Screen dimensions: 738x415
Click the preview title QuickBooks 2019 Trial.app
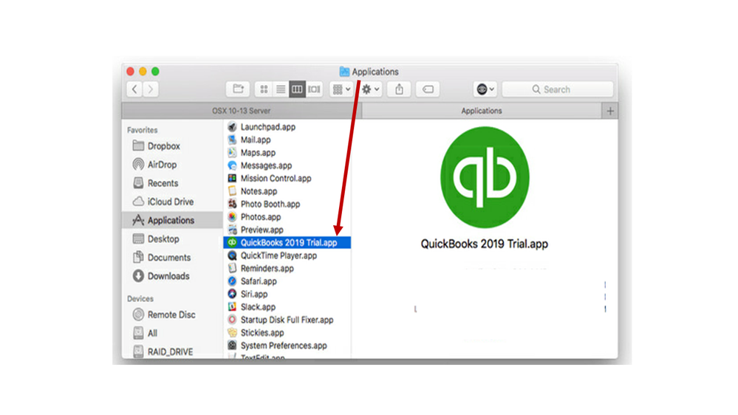click(x=485, y=244)
